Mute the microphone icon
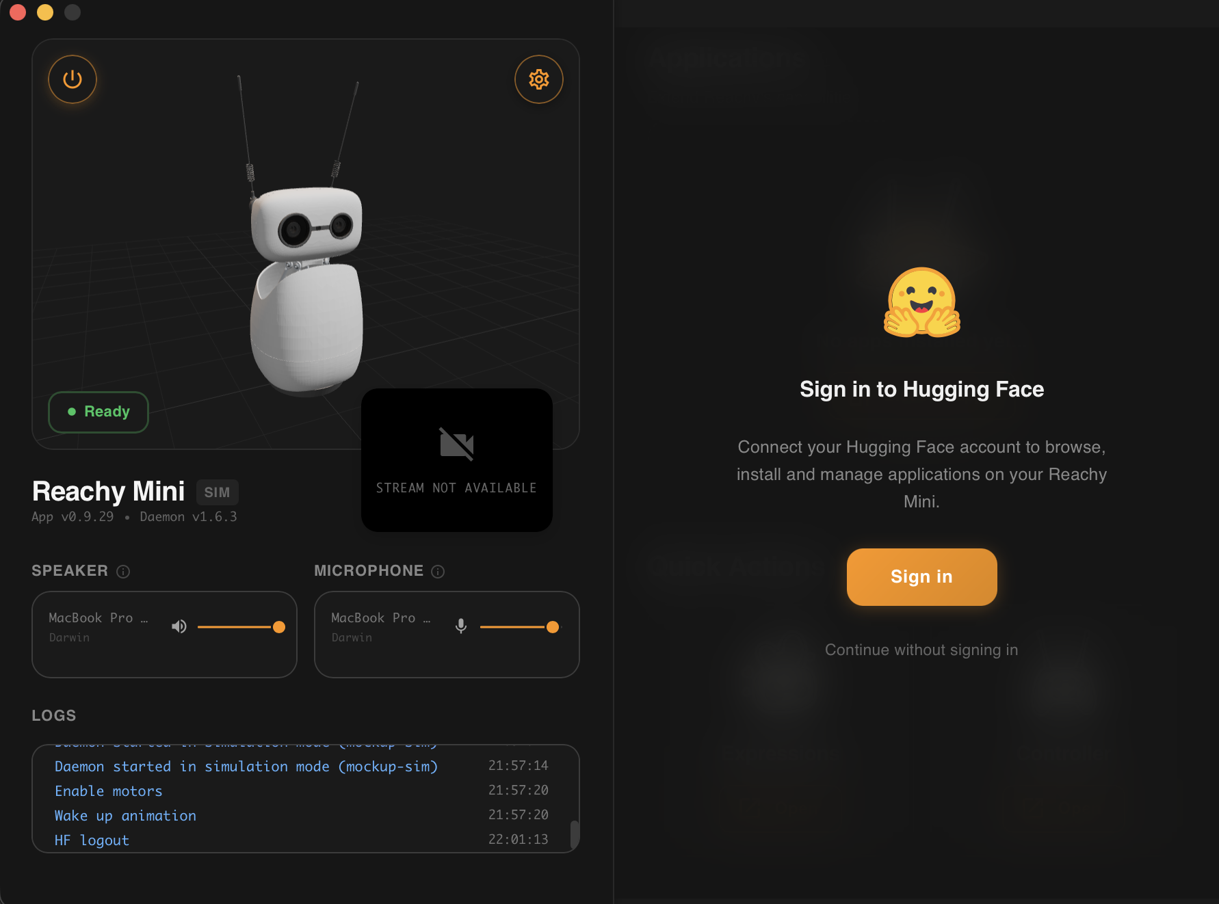The image size is (1219, 904). pyautogui.click(x=461, y=626)
